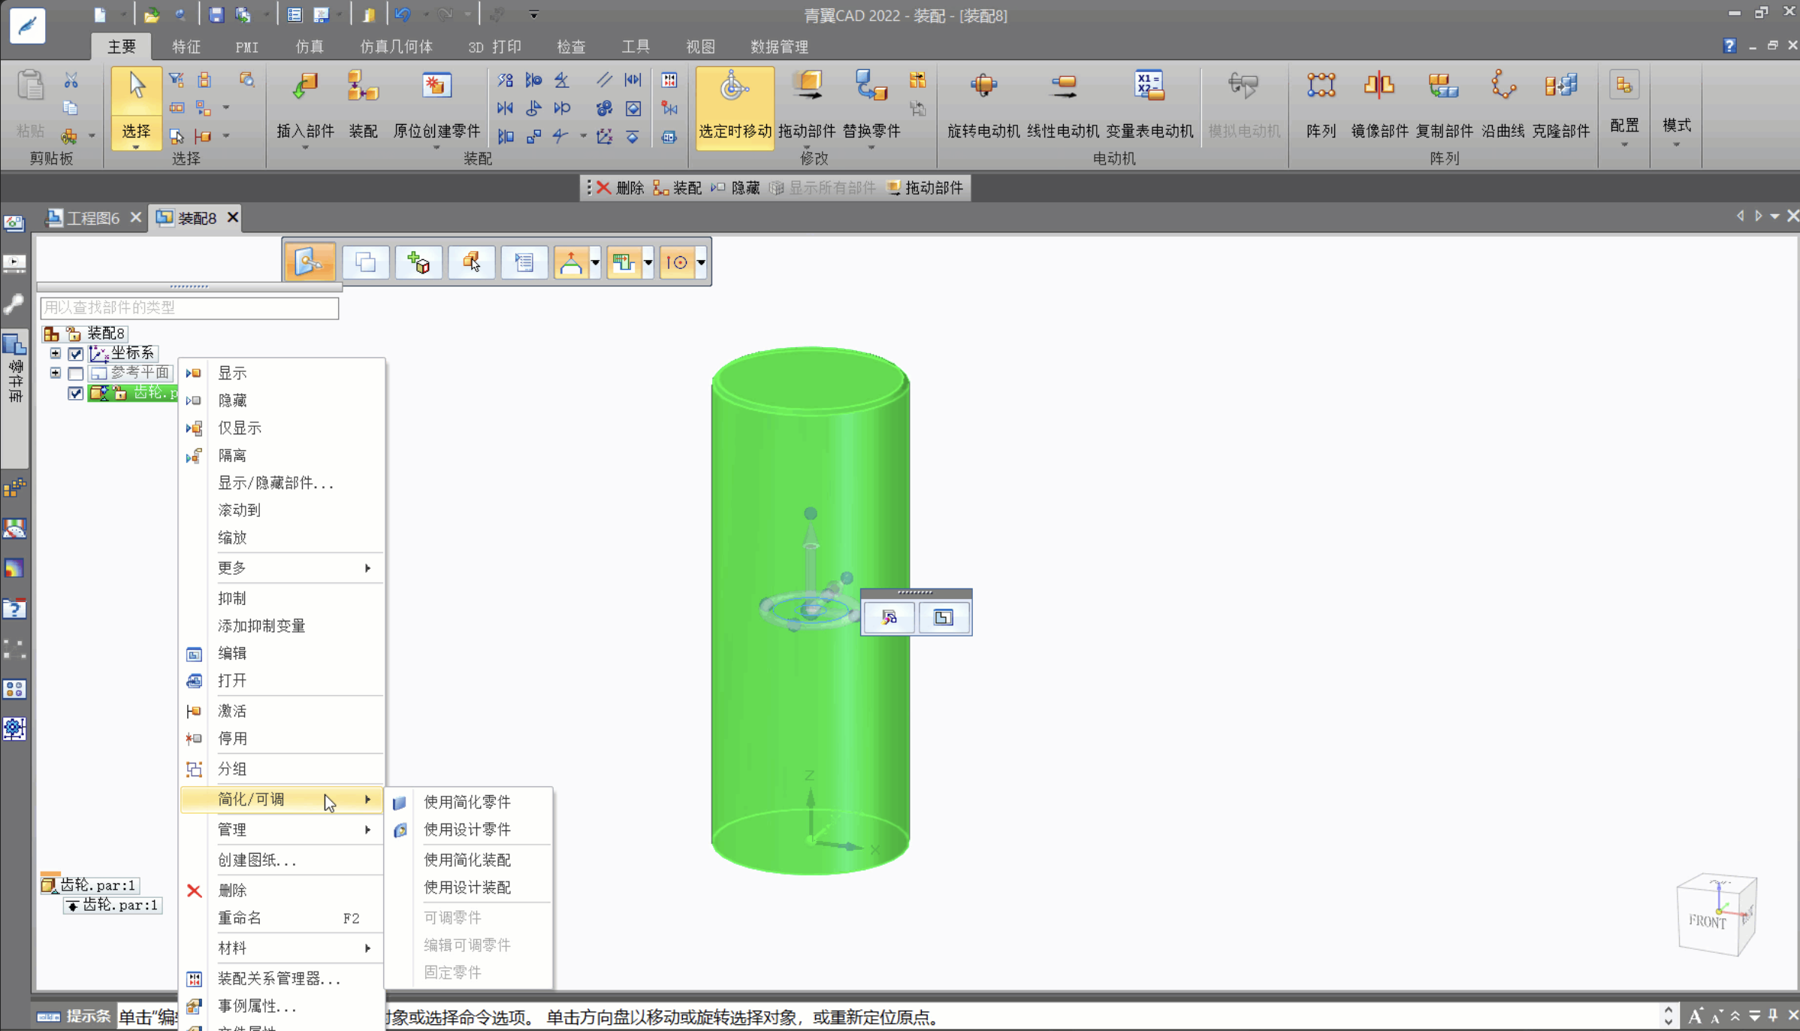
Task: Check the 参考平面 checkbox
Action: [76, 373]
